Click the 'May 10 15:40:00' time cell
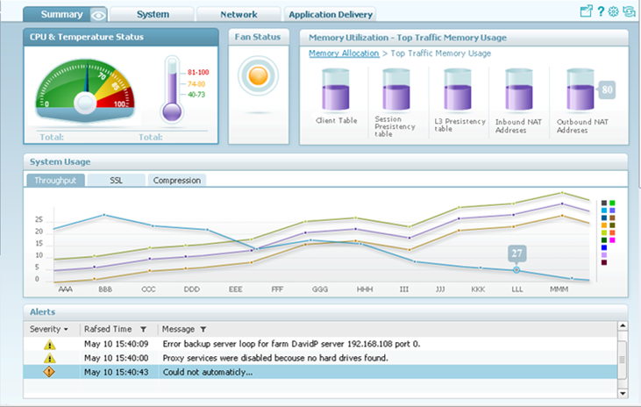641x407 pixels. pos(116,358)
